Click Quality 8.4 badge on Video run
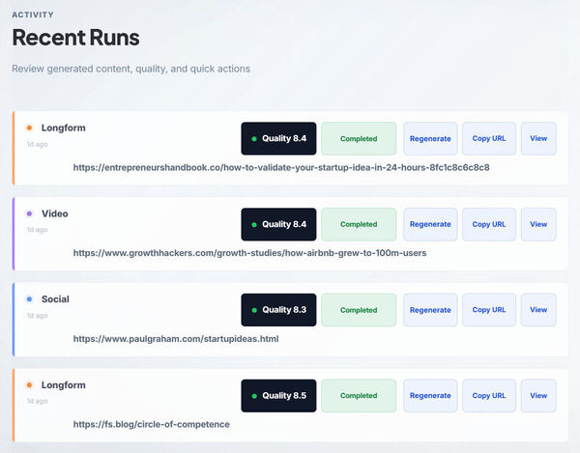Screen dimensions: 580x453 [278, 224]
